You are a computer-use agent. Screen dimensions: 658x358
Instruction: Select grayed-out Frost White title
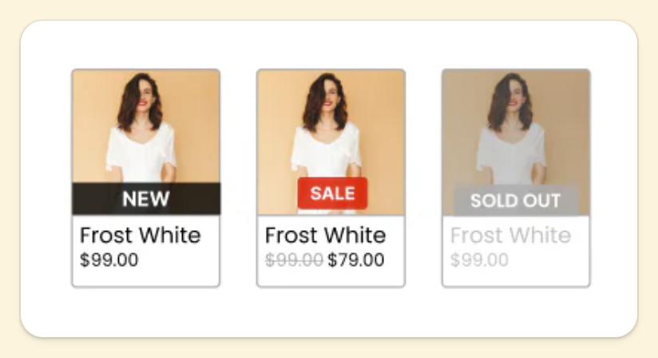(510, 236)
